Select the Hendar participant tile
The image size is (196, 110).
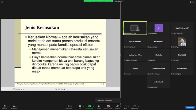(x=135, y=68)
